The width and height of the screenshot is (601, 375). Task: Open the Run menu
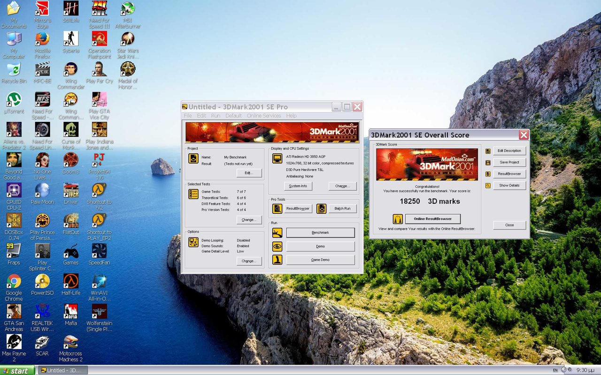(216, 116)
